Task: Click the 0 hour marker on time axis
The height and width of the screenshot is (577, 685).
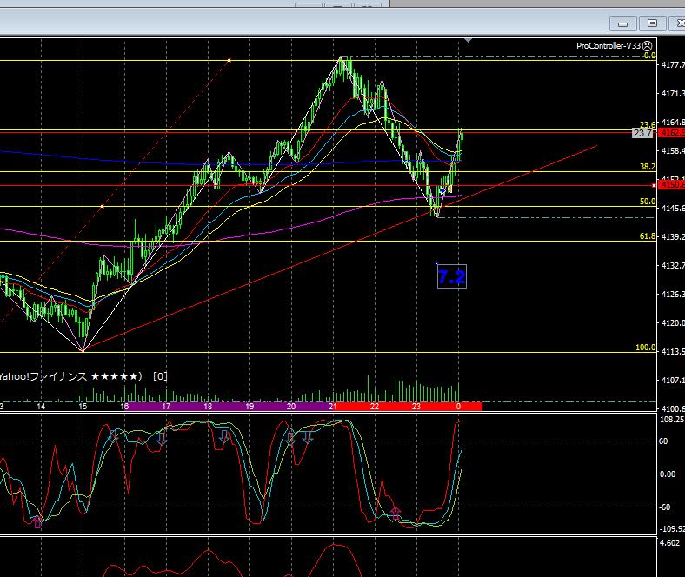Action: 458,407
